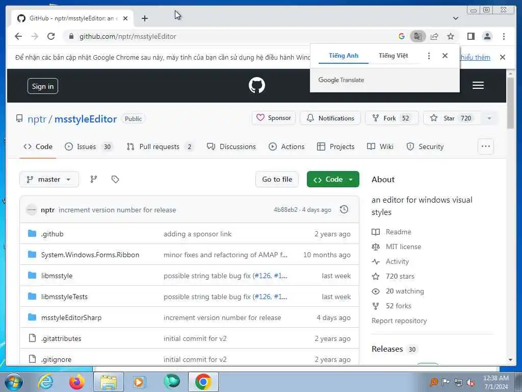Viewport: 522px width, 392px height.
Task: Open the tab search chevron in Chrome
Action: point(456,18)
